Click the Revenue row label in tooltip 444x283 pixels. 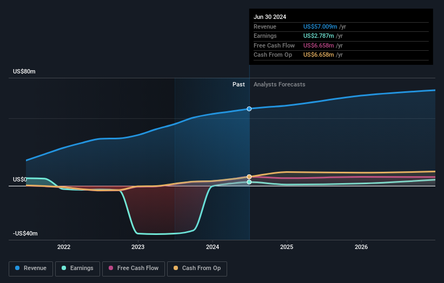(x=265, y=26)
